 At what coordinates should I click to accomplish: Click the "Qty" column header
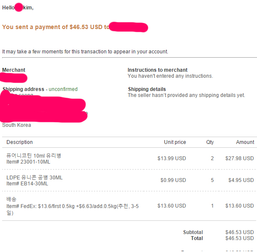(210, 142)
